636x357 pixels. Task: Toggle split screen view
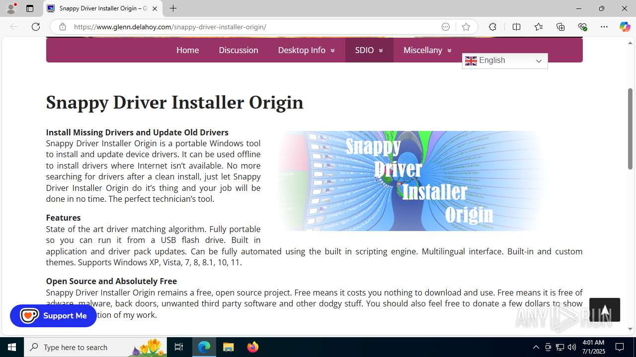pyautogui.click(x=516, y=27)
